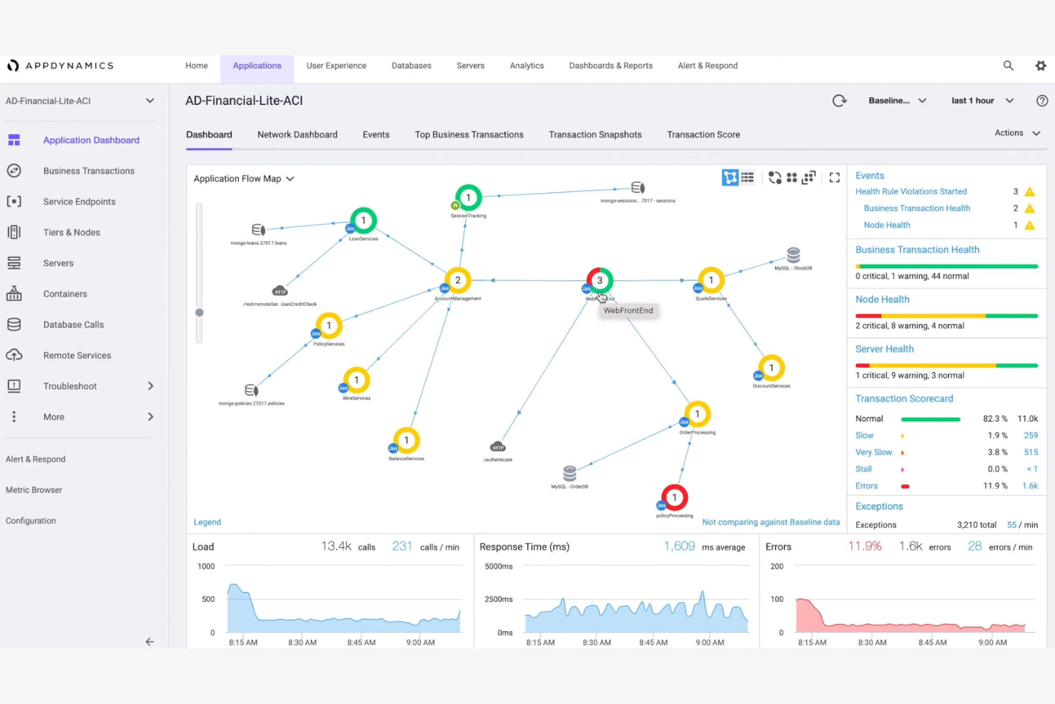Collapse the sidebar with the left arrow
This screenshot has width=1055, height=704.
click(x=150, y=641)
